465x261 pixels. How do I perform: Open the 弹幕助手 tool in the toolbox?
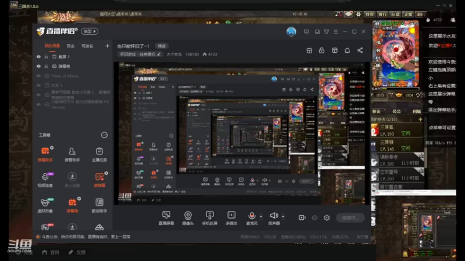(45, 154)
